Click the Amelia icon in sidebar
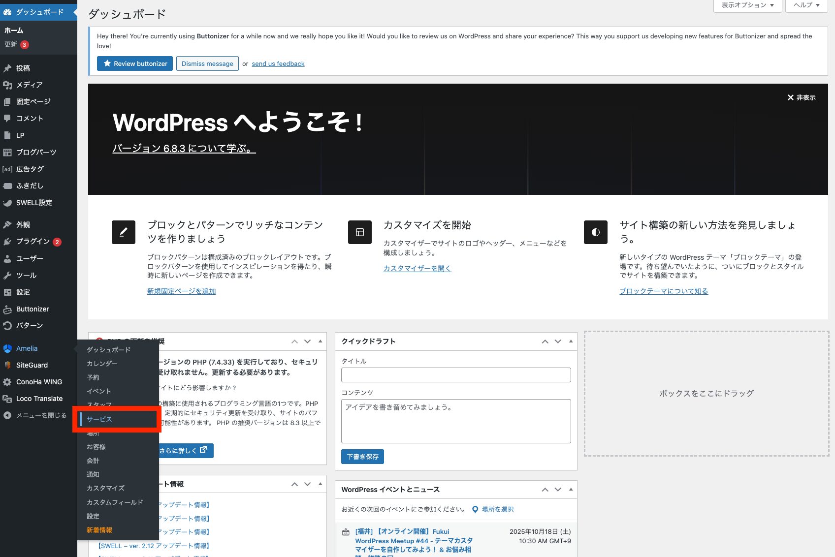 (x=7, y=348)
